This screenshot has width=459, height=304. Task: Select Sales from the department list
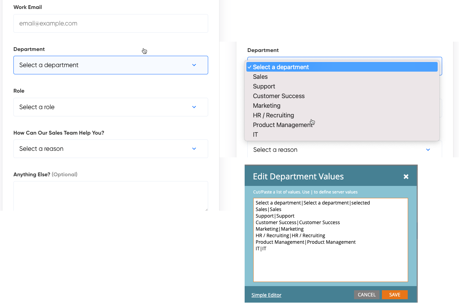(260, 76)
